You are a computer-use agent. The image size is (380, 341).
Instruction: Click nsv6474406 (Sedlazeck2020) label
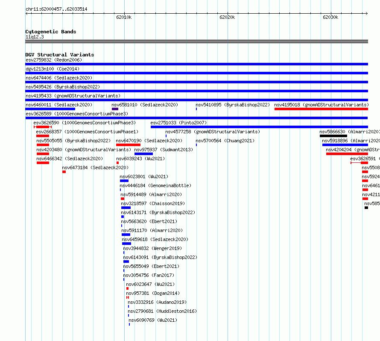(59, 78)
